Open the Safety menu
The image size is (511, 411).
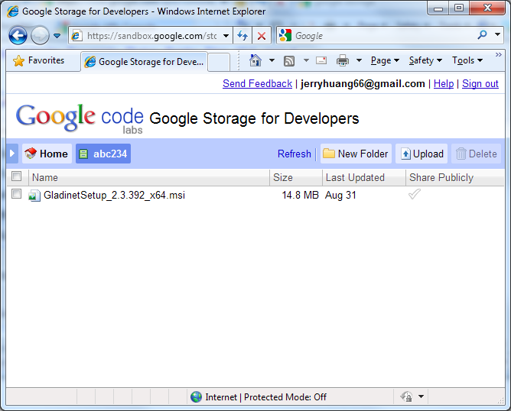point(425,60)
